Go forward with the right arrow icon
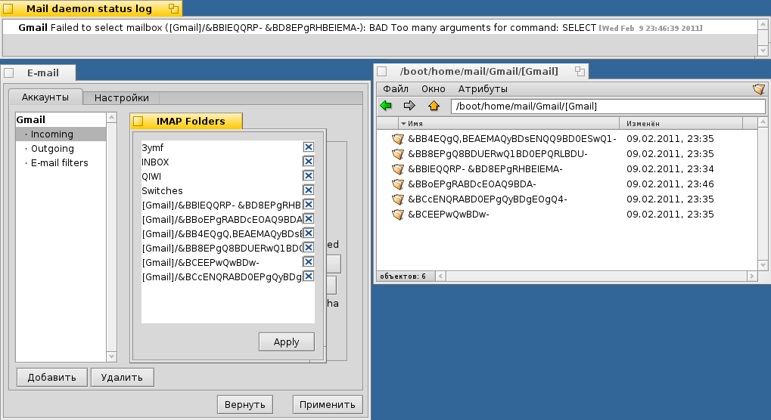 tap(409, 106)
